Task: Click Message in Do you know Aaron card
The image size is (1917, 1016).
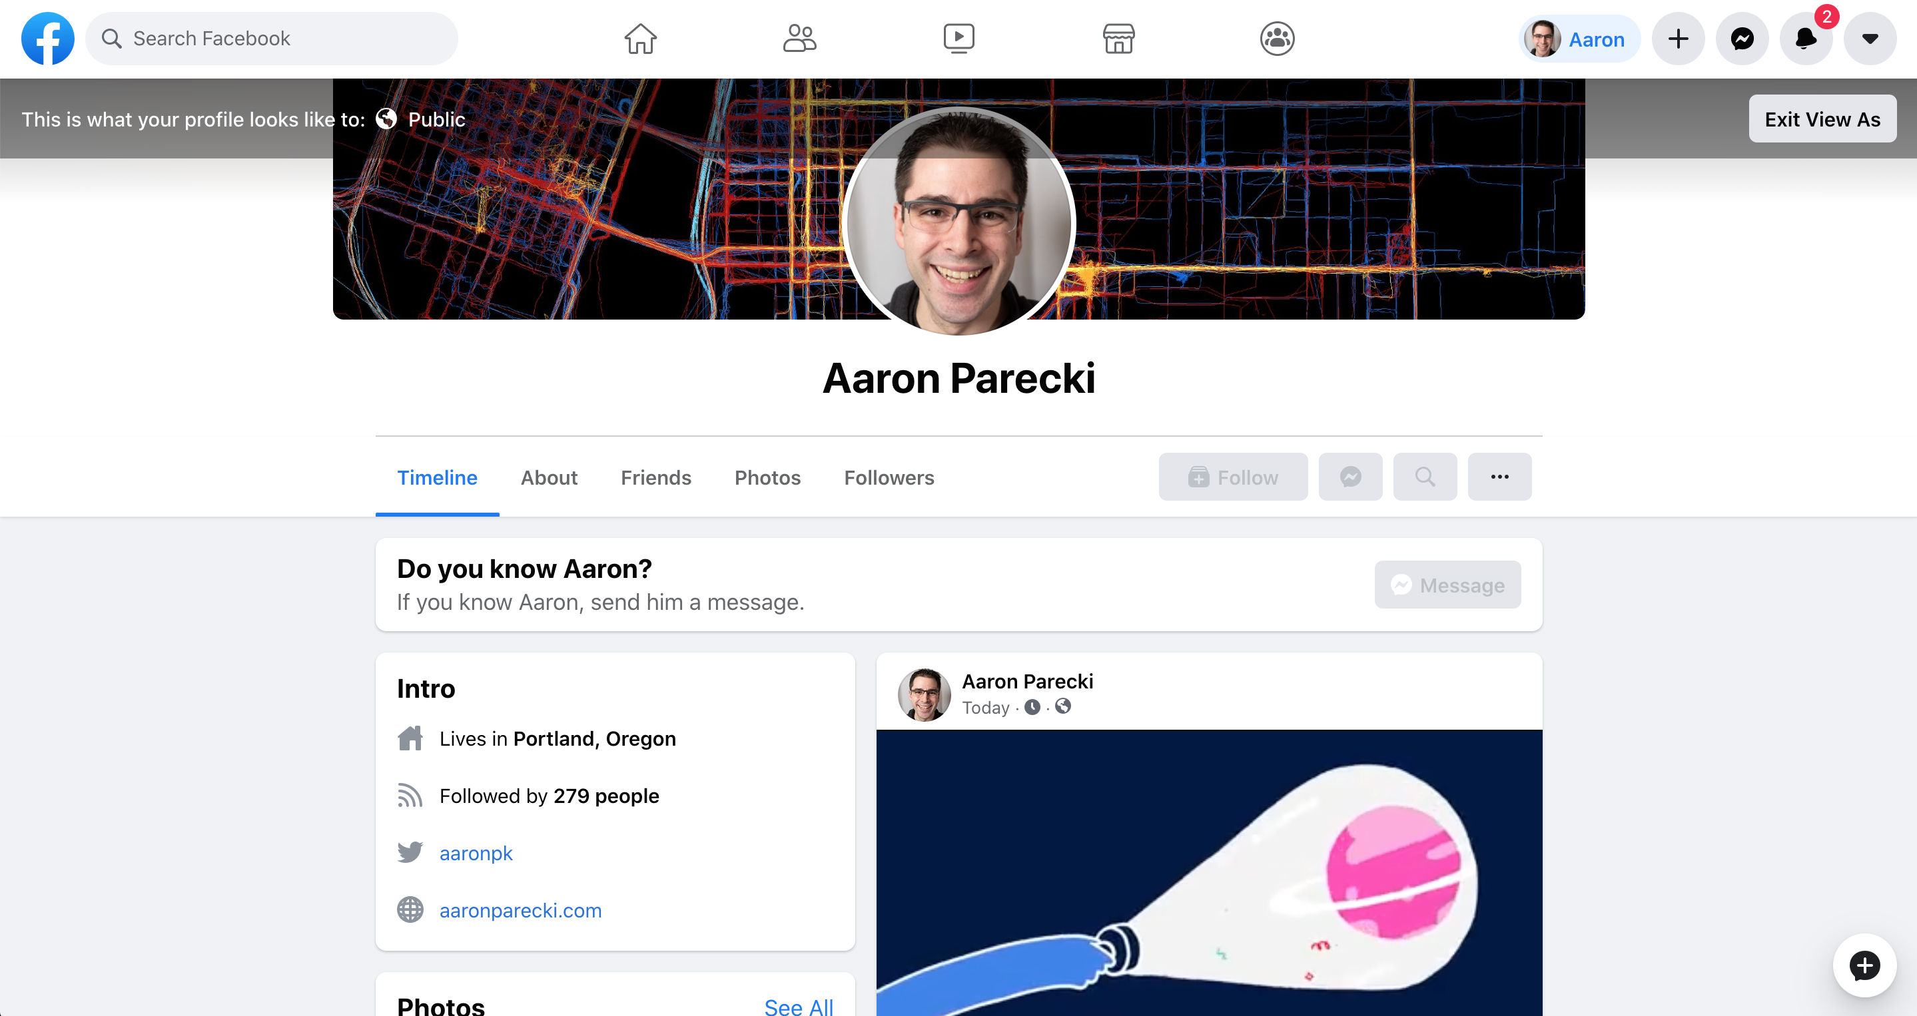Action: coord(1447,585)
